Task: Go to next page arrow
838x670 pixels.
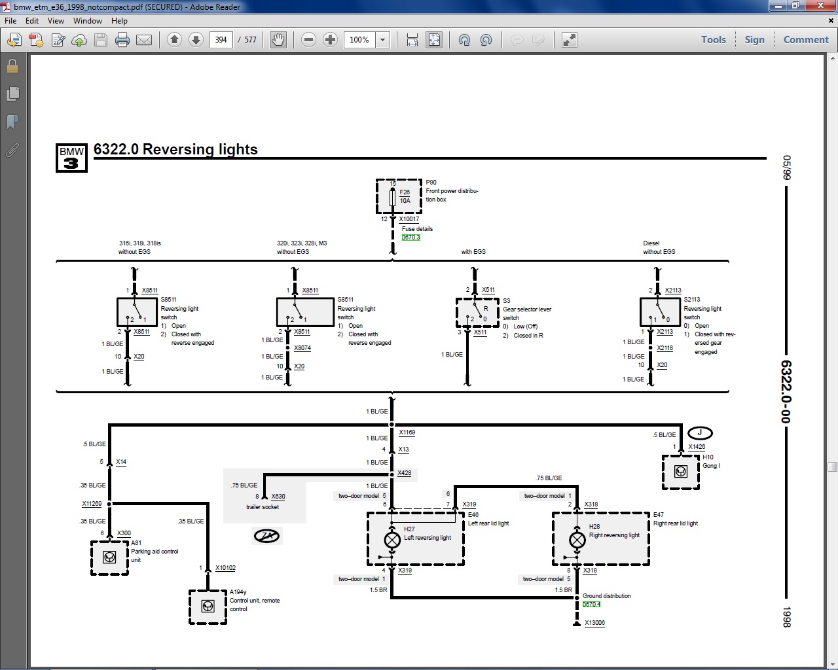Action: pyautogui.click(x=196, y=40)
